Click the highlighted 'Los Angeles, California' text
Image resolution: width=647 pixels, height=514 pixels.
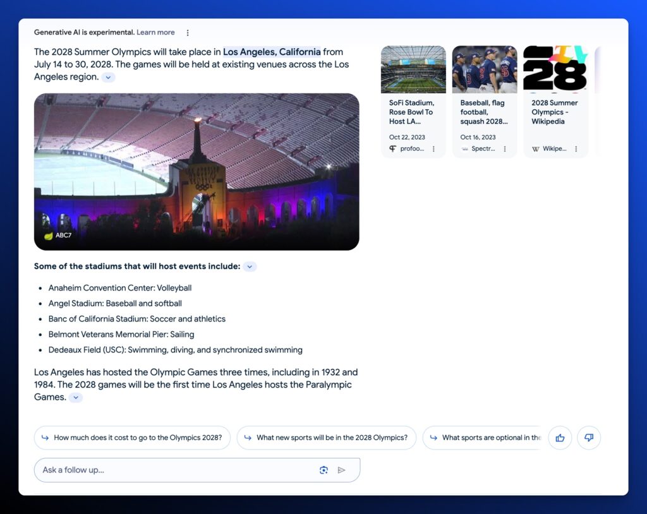point(272,52)
